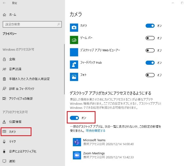Screen dimensions: 185x166
Task: Minimize the 設定 window
Action: (x=173, y=3)
